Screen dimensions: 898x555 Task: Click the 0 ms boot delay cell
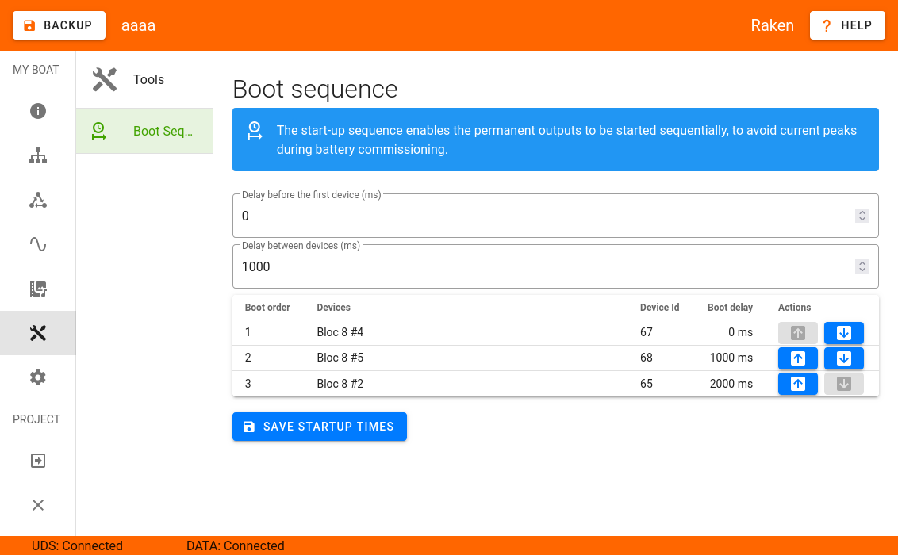coord(740,332)
